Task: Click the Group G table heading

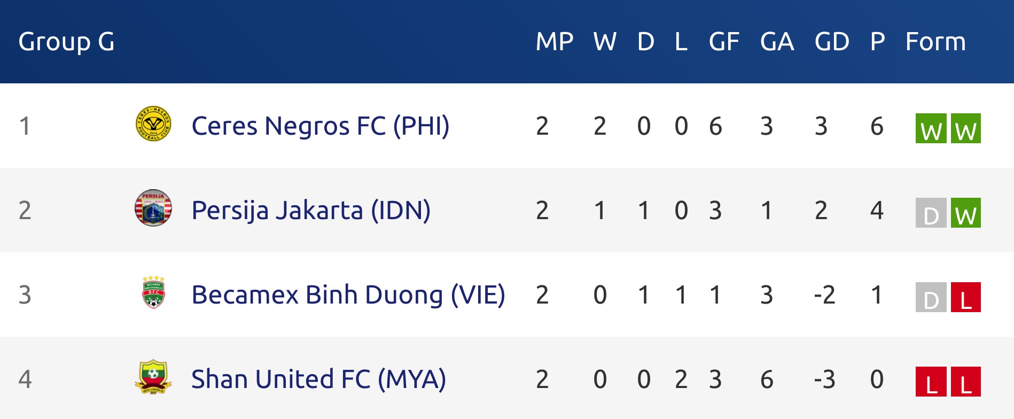Action: (x=67, y=42)
